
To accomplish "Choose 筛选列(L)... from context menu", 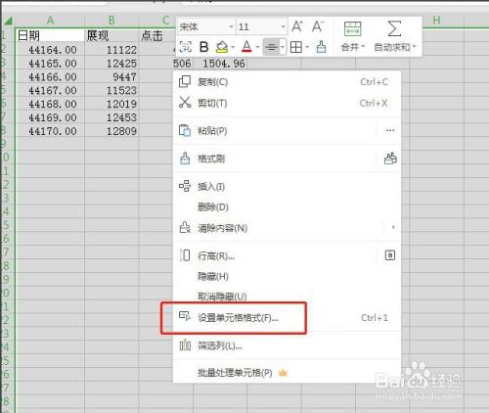I will click(x=287, y=345).
